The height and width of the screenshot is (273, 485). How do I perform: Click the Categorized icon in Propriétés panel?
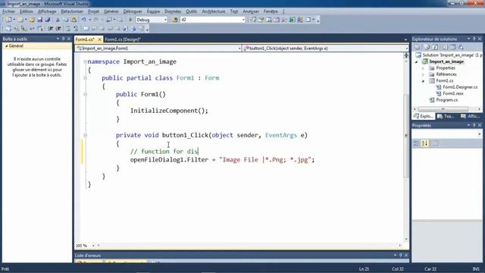pyautogui.click(x=416, y=143)
